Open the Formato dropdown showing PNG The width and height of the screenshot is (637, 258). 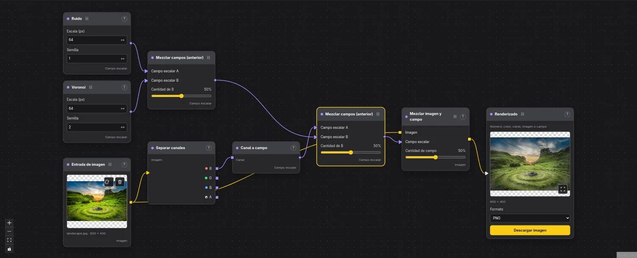tap(530, 218)
